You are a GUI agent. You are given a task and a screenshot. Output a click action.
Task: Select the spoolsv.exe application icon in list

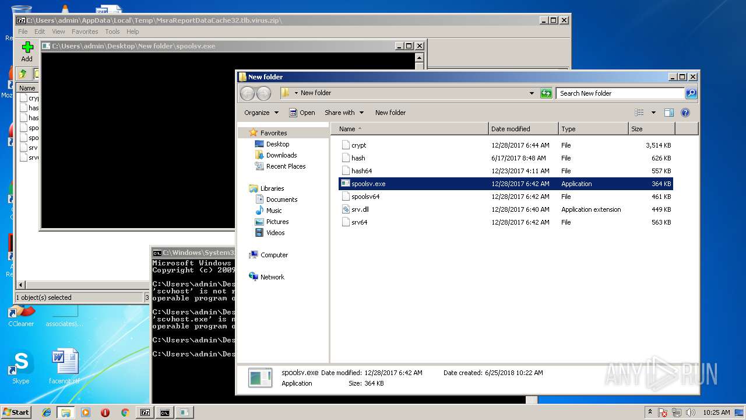click(346, 184)
